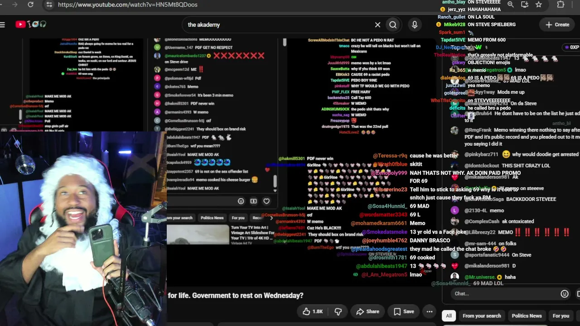Share this video

tap(367, 312)
